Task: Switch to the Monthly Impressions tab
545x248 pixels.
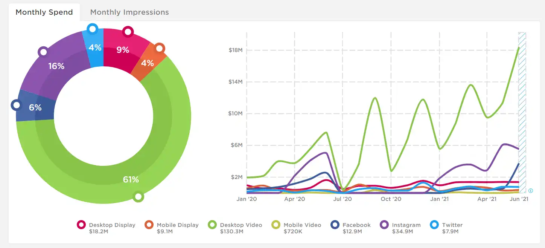Action: (129, 12)
